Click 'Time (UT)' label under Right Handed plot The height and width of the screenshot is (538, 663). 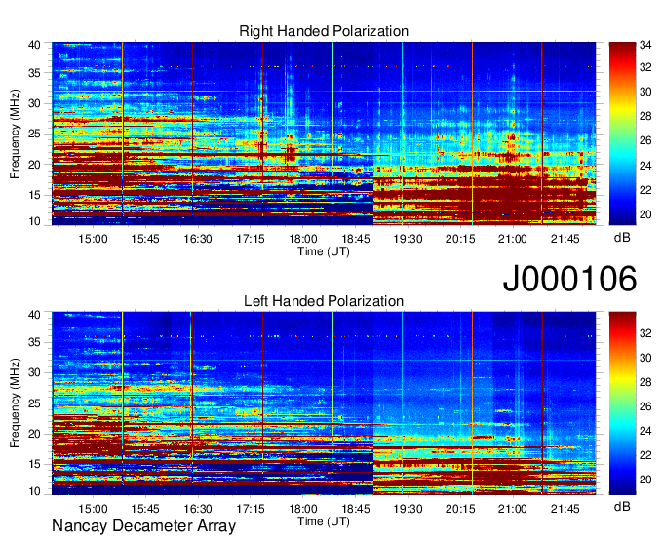324,251
